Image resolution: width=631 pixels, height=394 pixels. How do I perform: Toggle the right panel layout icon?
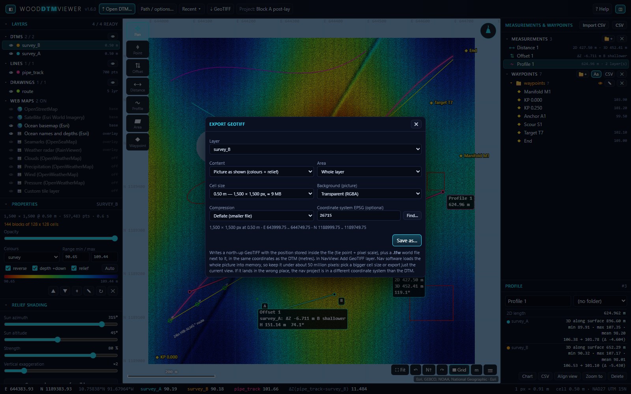tap(620, 9)
